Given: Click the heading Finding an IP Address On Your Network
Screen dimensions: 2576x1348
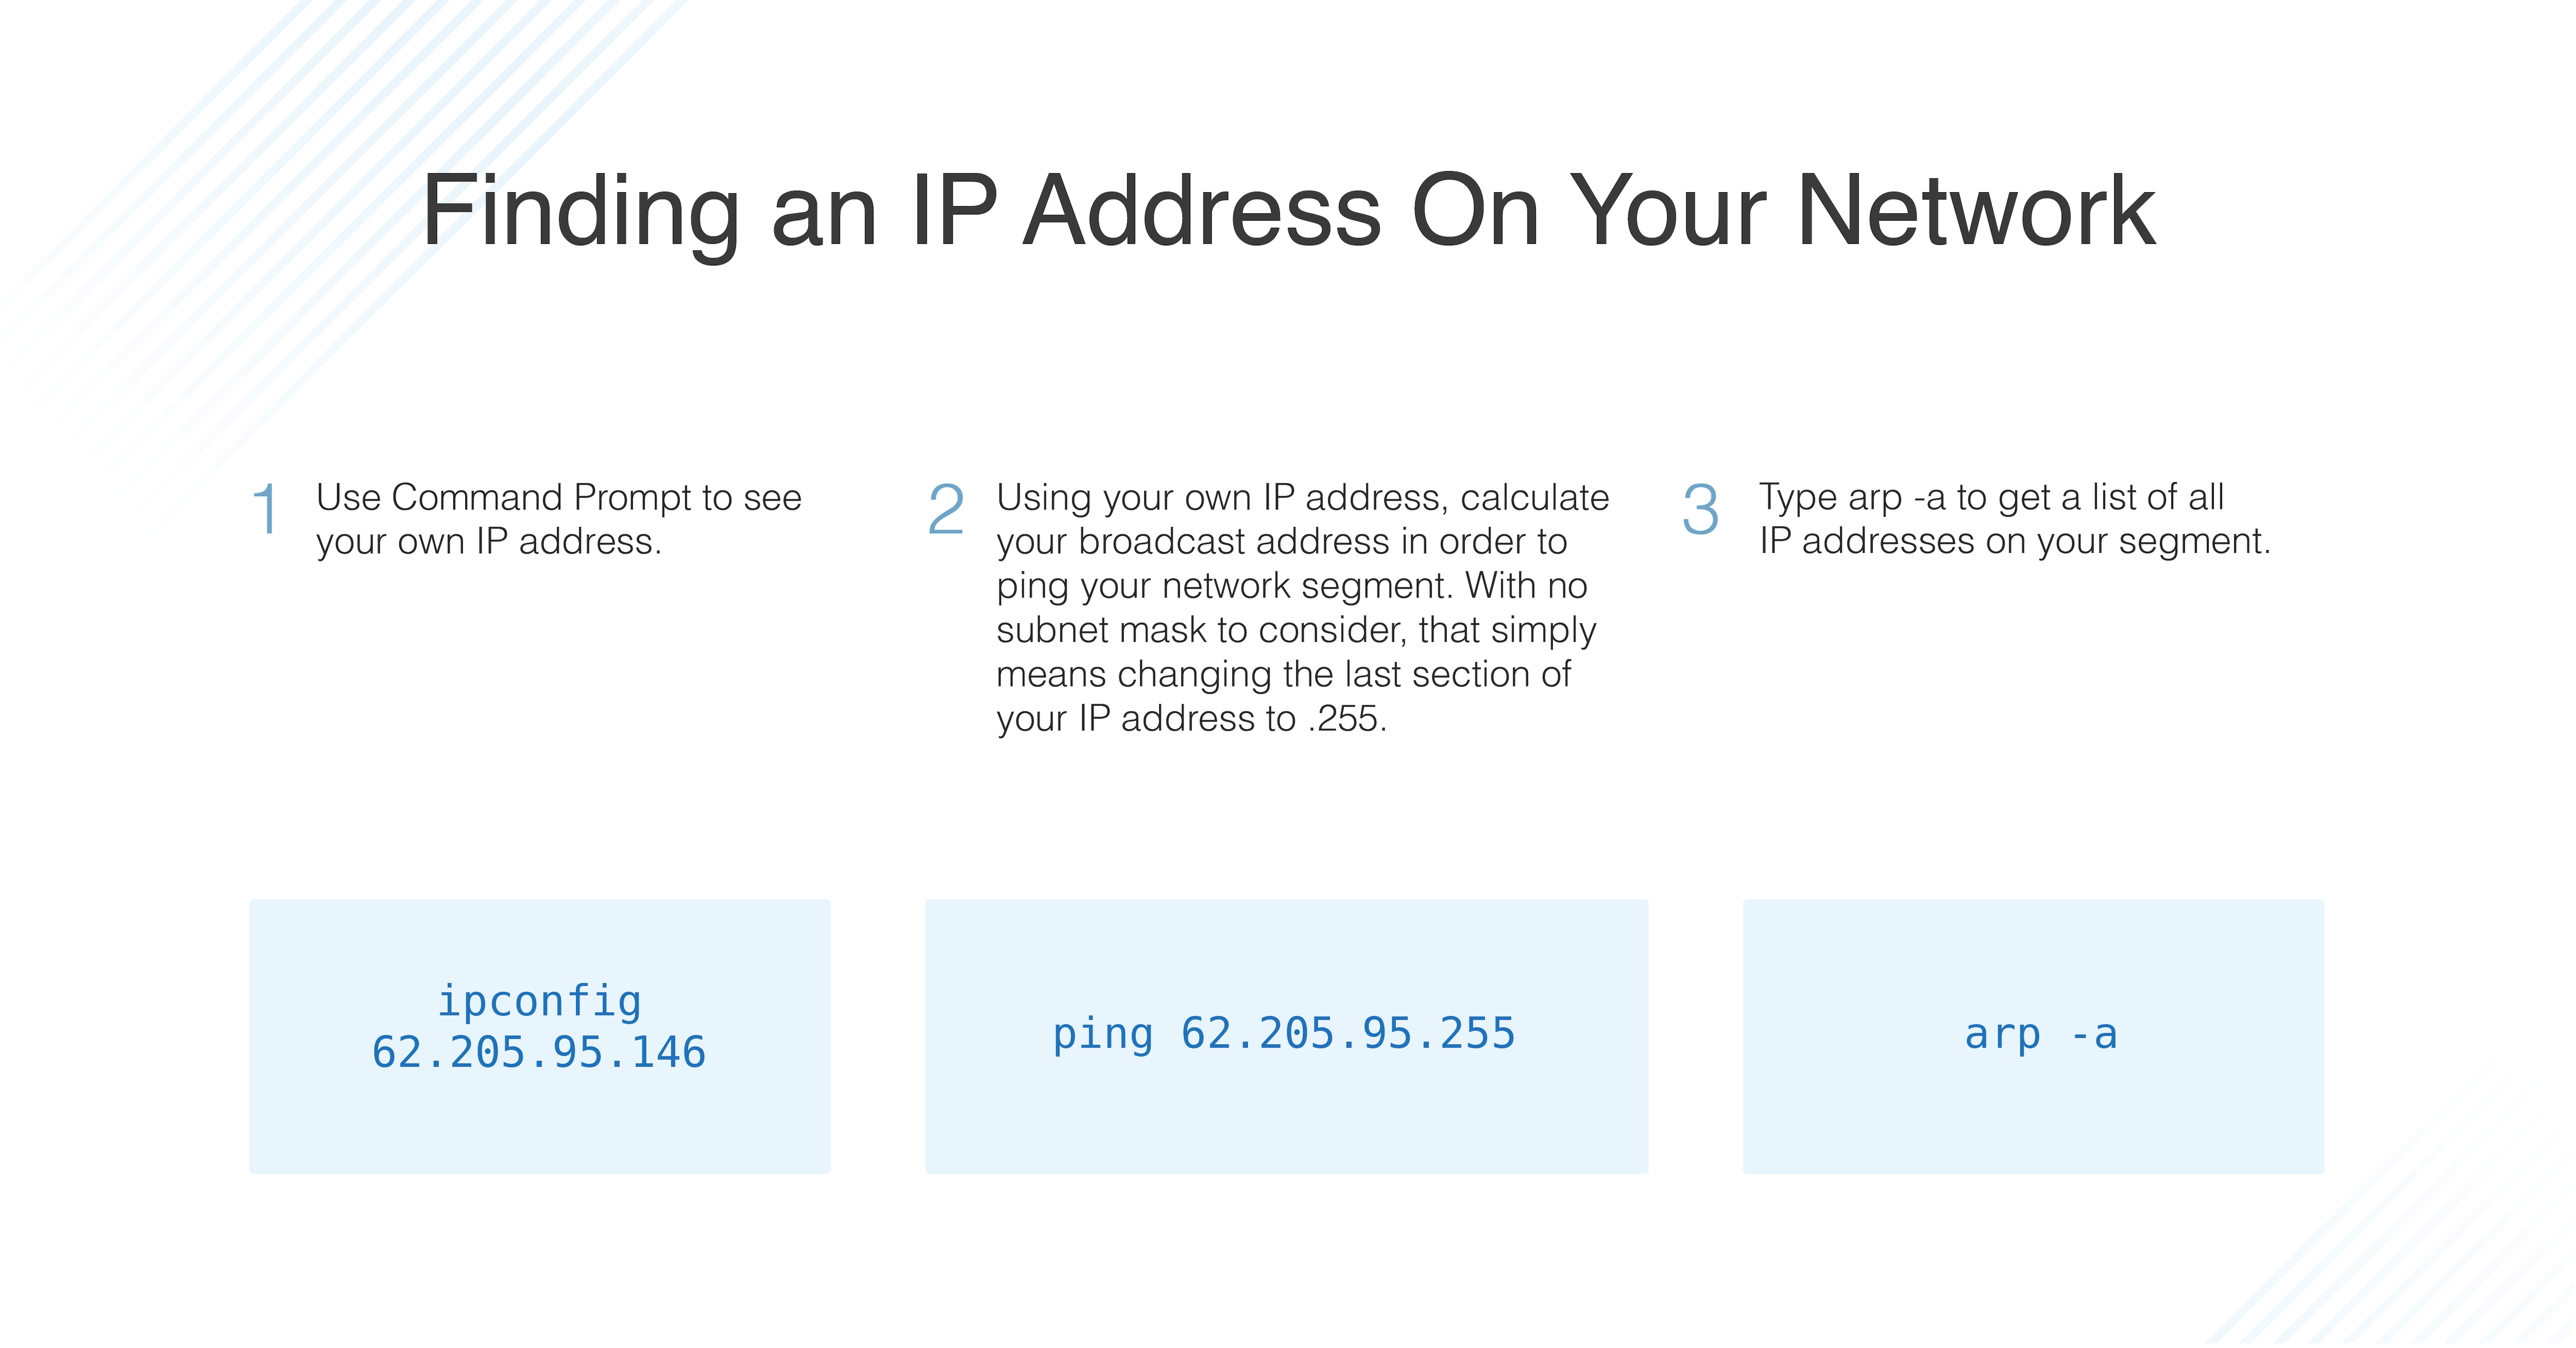Looking at the screenshot, I should [1288, 212].
